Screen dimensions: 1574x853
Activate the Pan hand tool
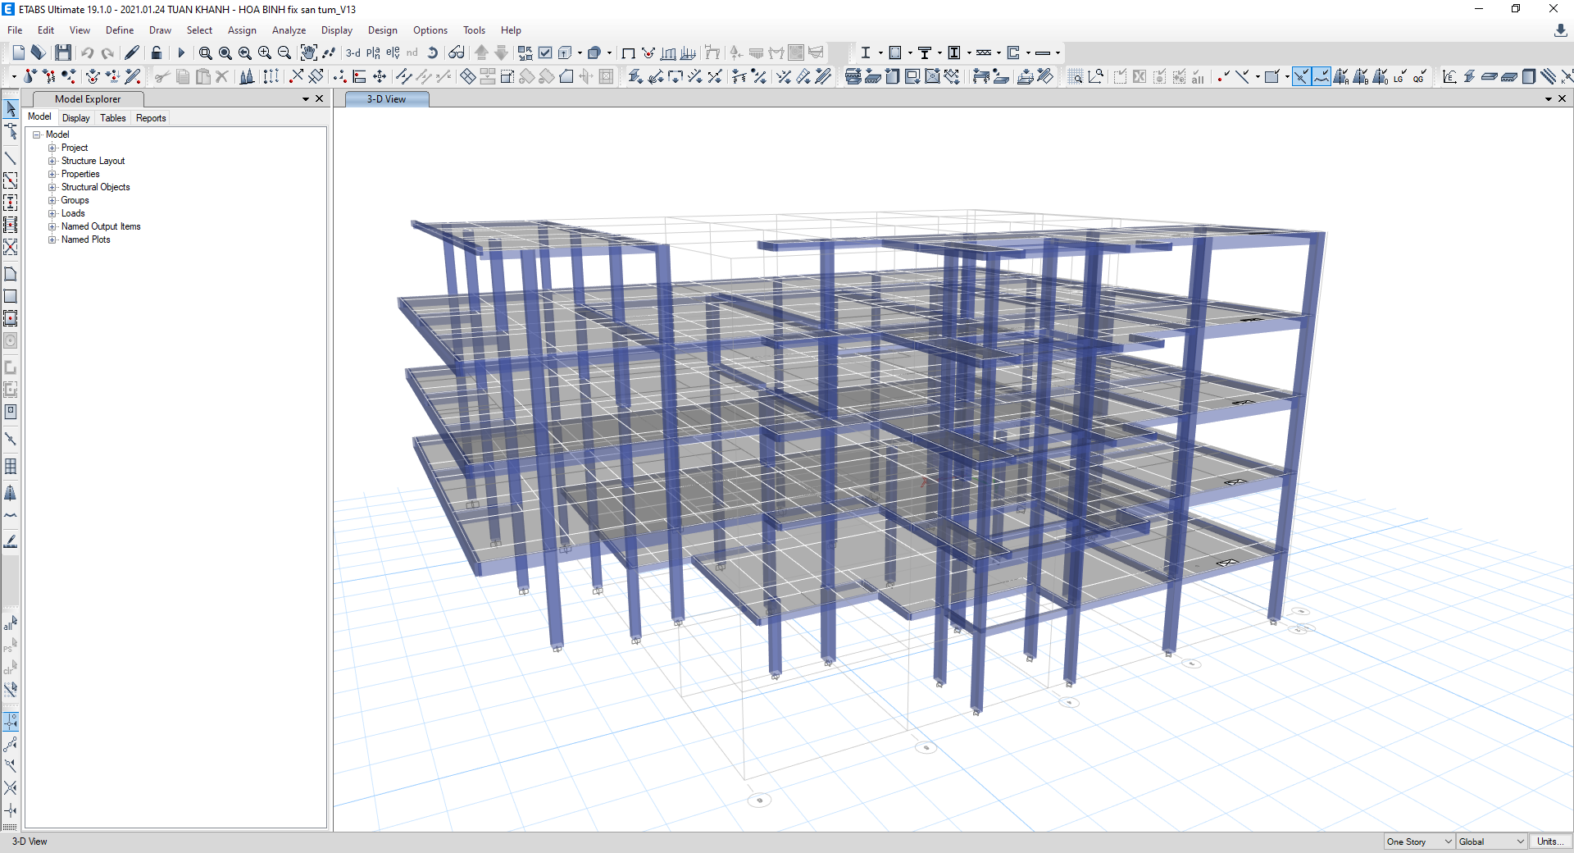pyautogui.click(x=308, y=52)
